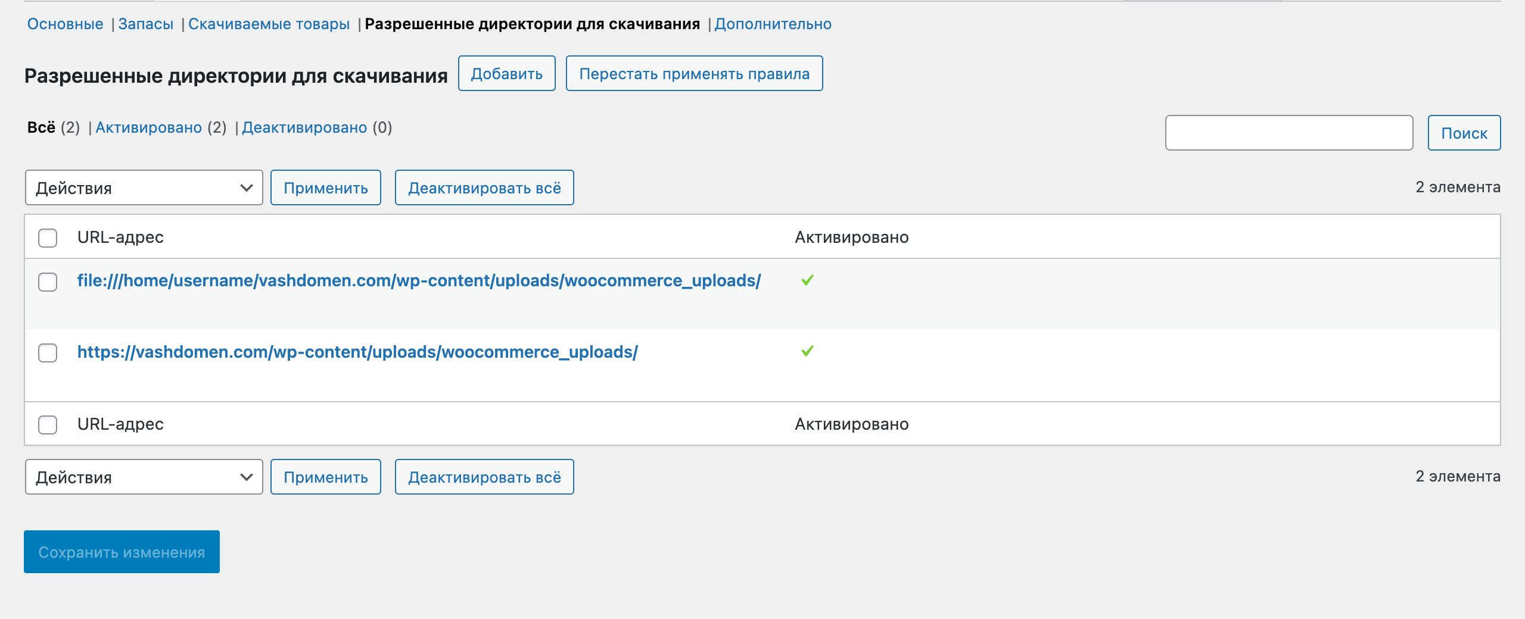Click Перестать применять правила button

click(x=694, y=74)
